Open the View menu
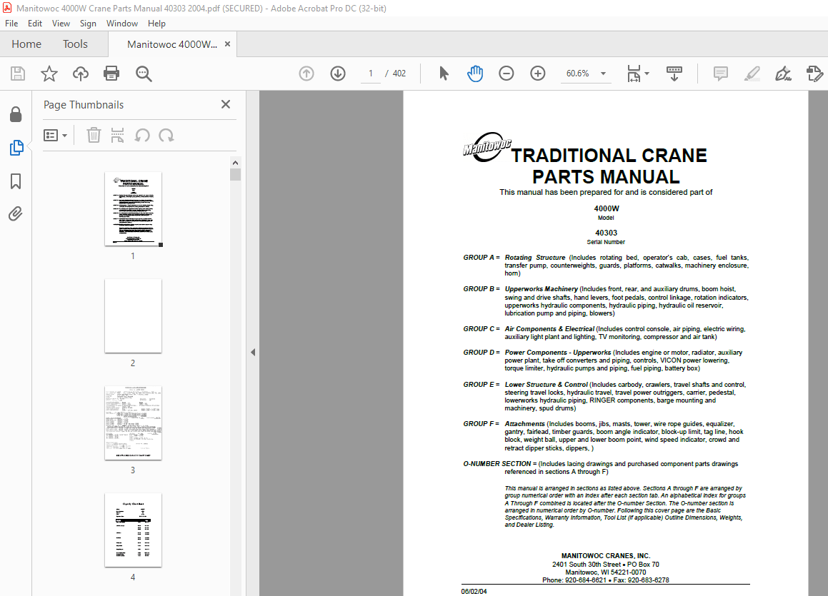This screenshot has height=596, width=828. click(61, 23)
